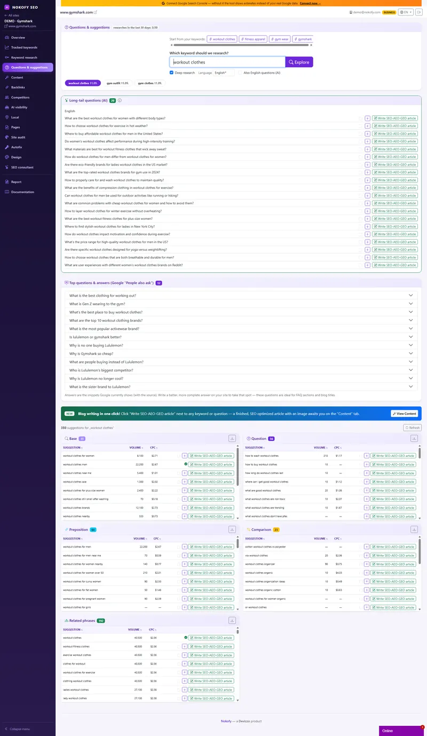The image size is (427, 736).
Task: Click the plus icon for 'workout clothes for women' in Base
Action: [185, 456]
